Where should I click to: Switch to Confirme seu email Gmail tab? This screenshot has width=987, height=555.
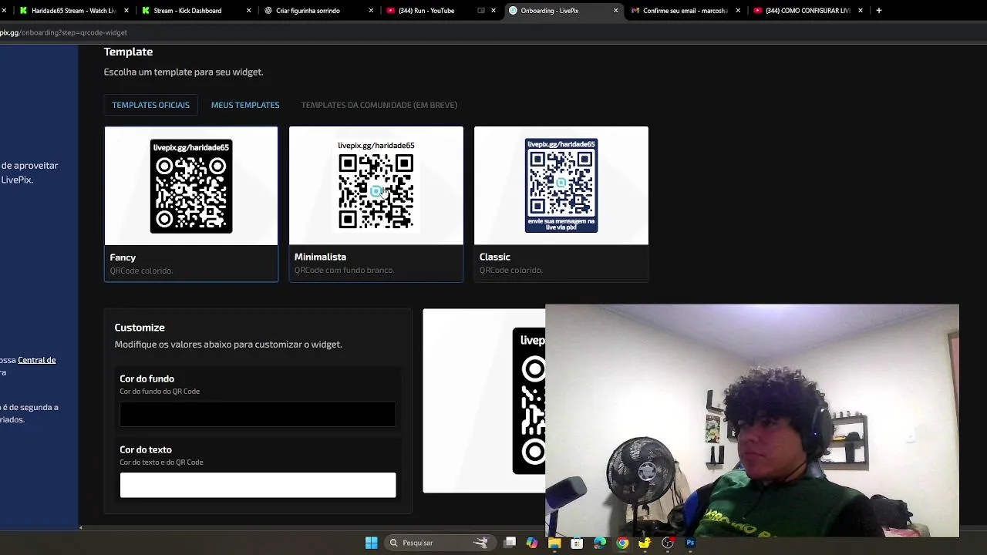pos(685,11)
